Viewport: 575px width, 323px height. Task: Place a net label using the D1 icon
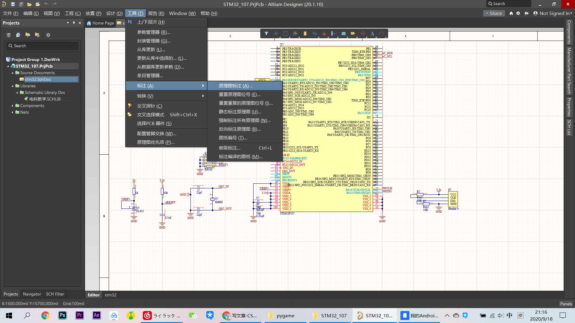click(x=353, y=33)
